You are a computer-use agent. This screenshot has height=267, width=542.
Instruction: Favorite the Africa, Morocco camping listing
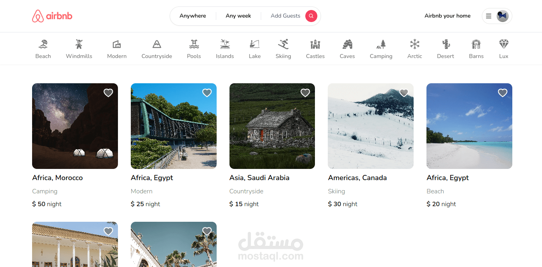[x=108, y=93]
